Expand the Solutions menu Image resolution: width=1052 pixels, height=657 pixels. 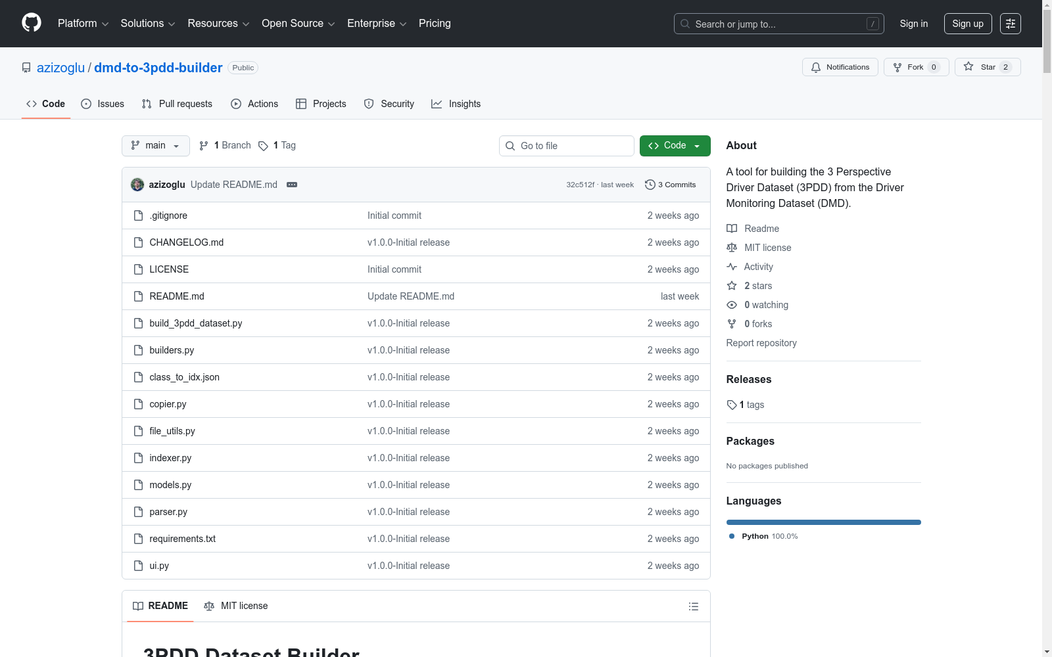pos(148,24)
